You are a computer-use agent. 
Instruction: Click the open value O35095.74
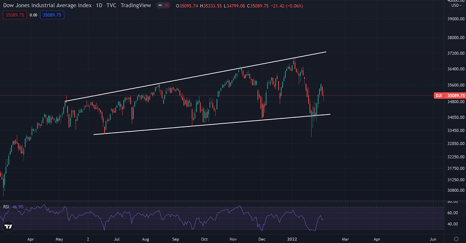[x=187, y=6]
